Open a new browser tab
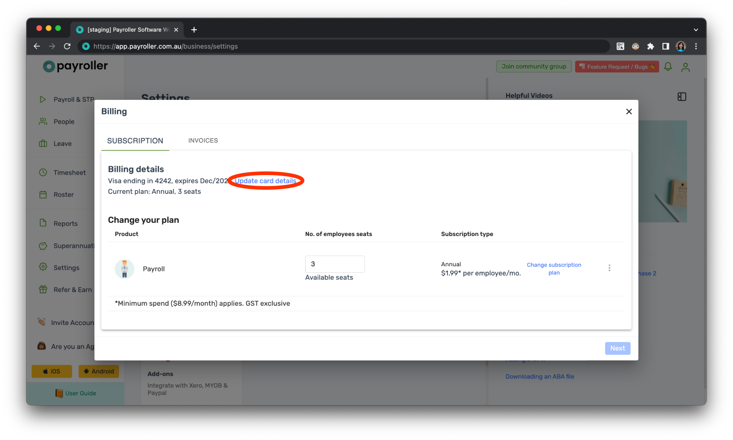The width and height of the screenshot is (733, 440). pos(194,30)
